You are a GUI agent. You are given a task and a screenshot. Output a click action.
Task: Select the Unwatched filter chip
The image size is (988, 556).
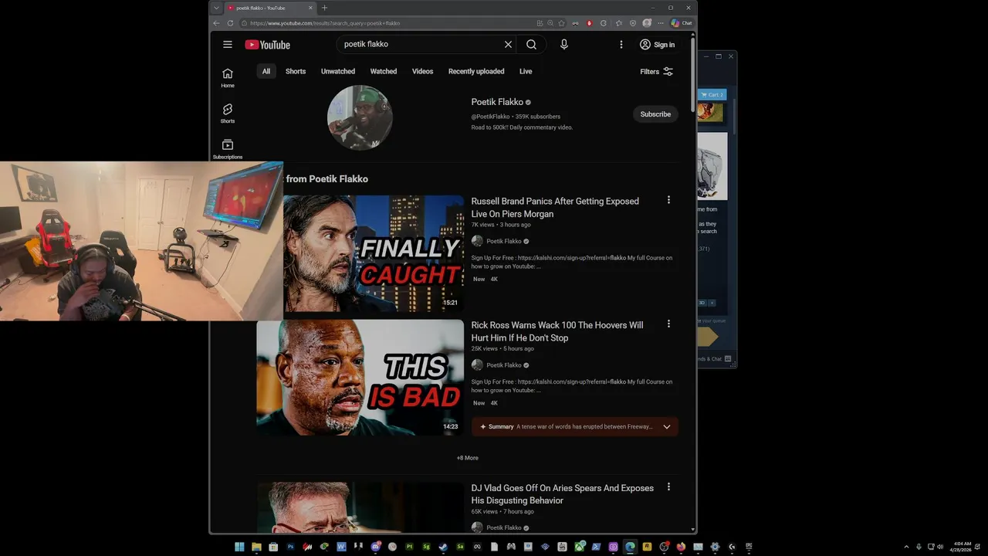(338, 71)
